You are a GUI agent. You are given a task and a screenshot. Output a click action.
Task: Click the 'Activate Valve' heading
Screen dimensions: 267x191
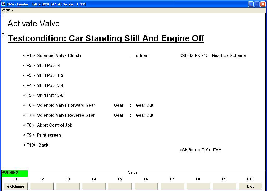tap(34, 23)
